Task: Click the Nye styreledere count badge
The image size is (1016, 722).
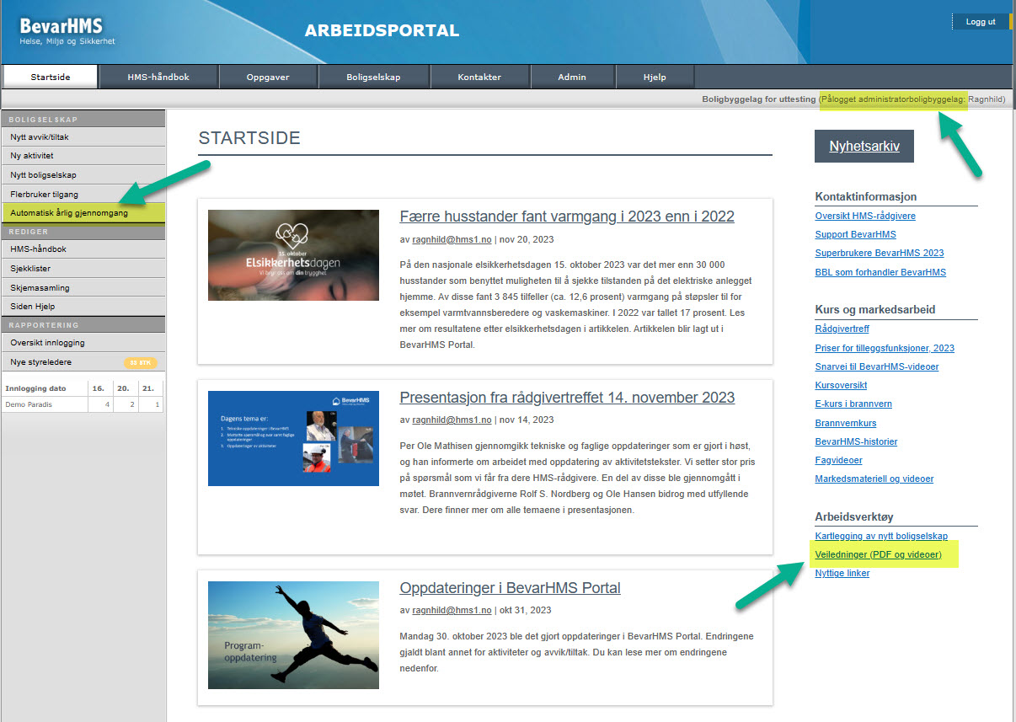Action: [x=140, y=363]
